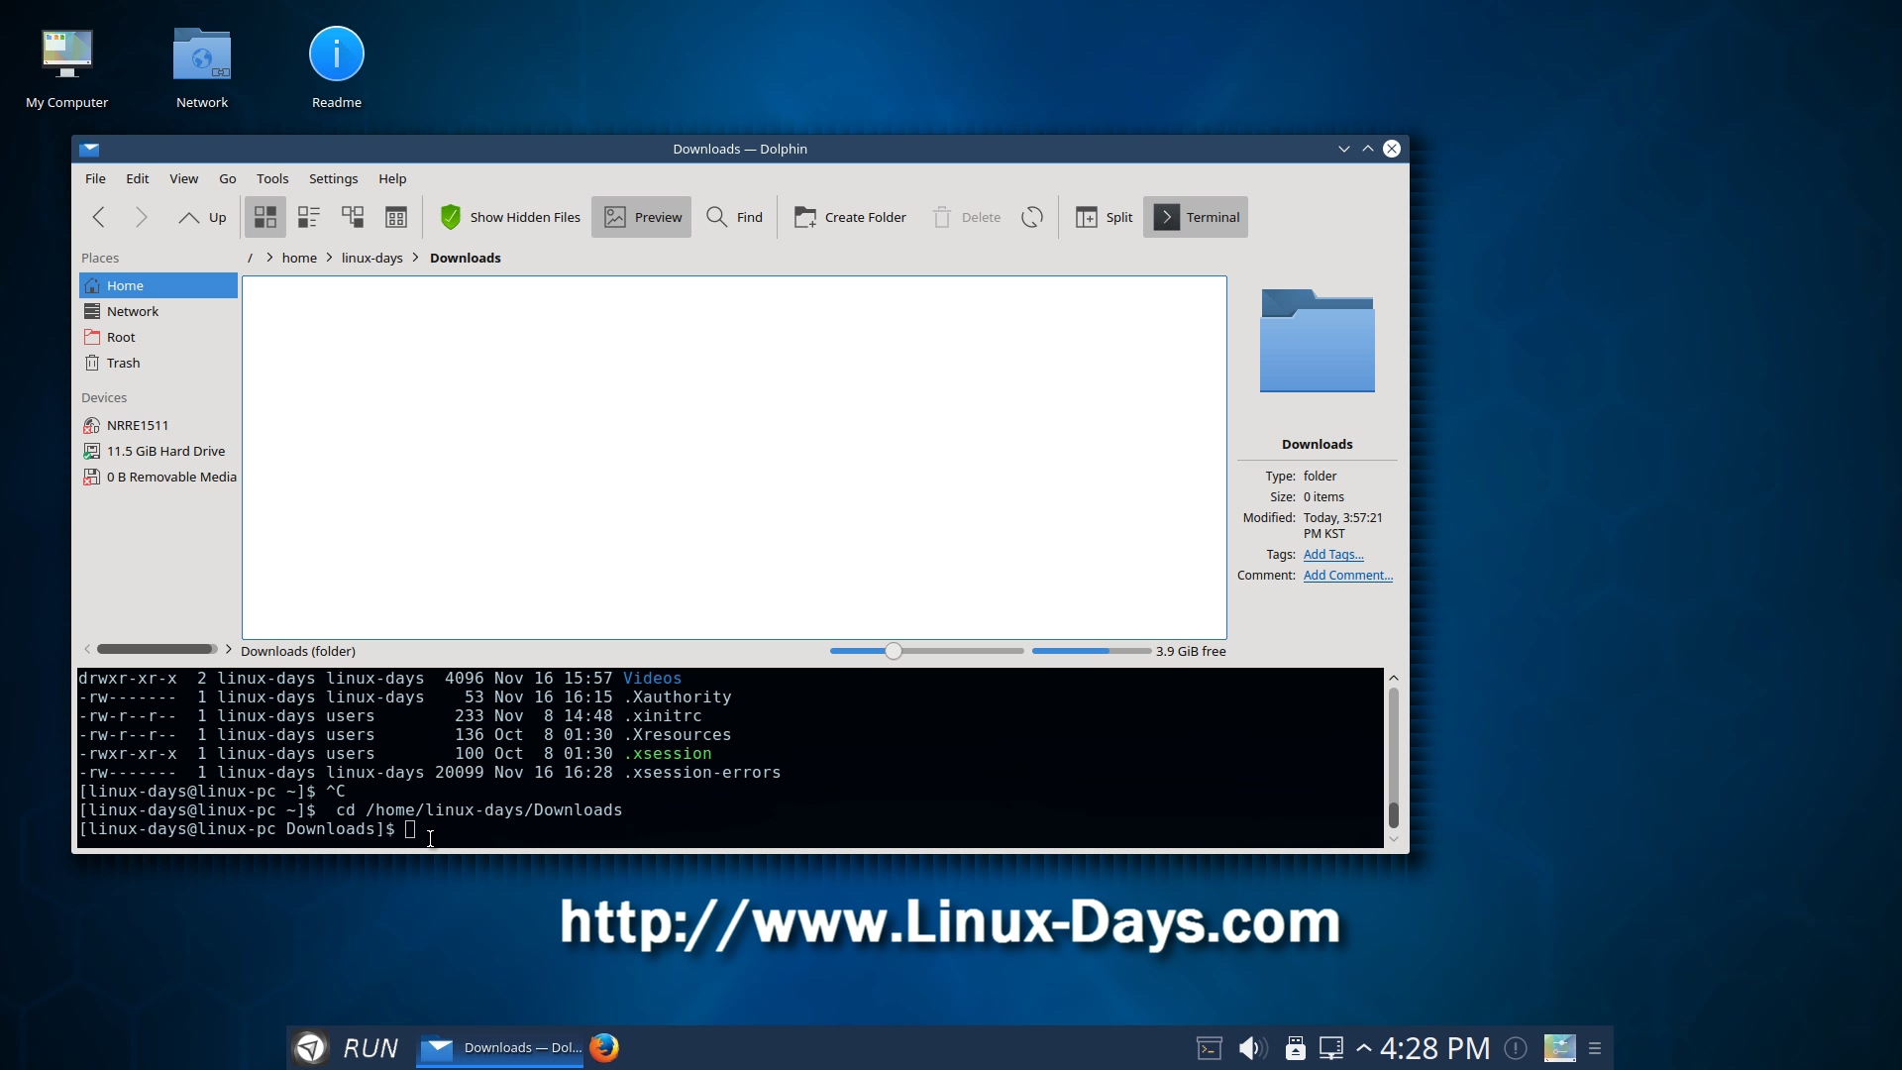The image size is (1902, 1070).
Task: Open the Go menu
Action: (228, 178)
